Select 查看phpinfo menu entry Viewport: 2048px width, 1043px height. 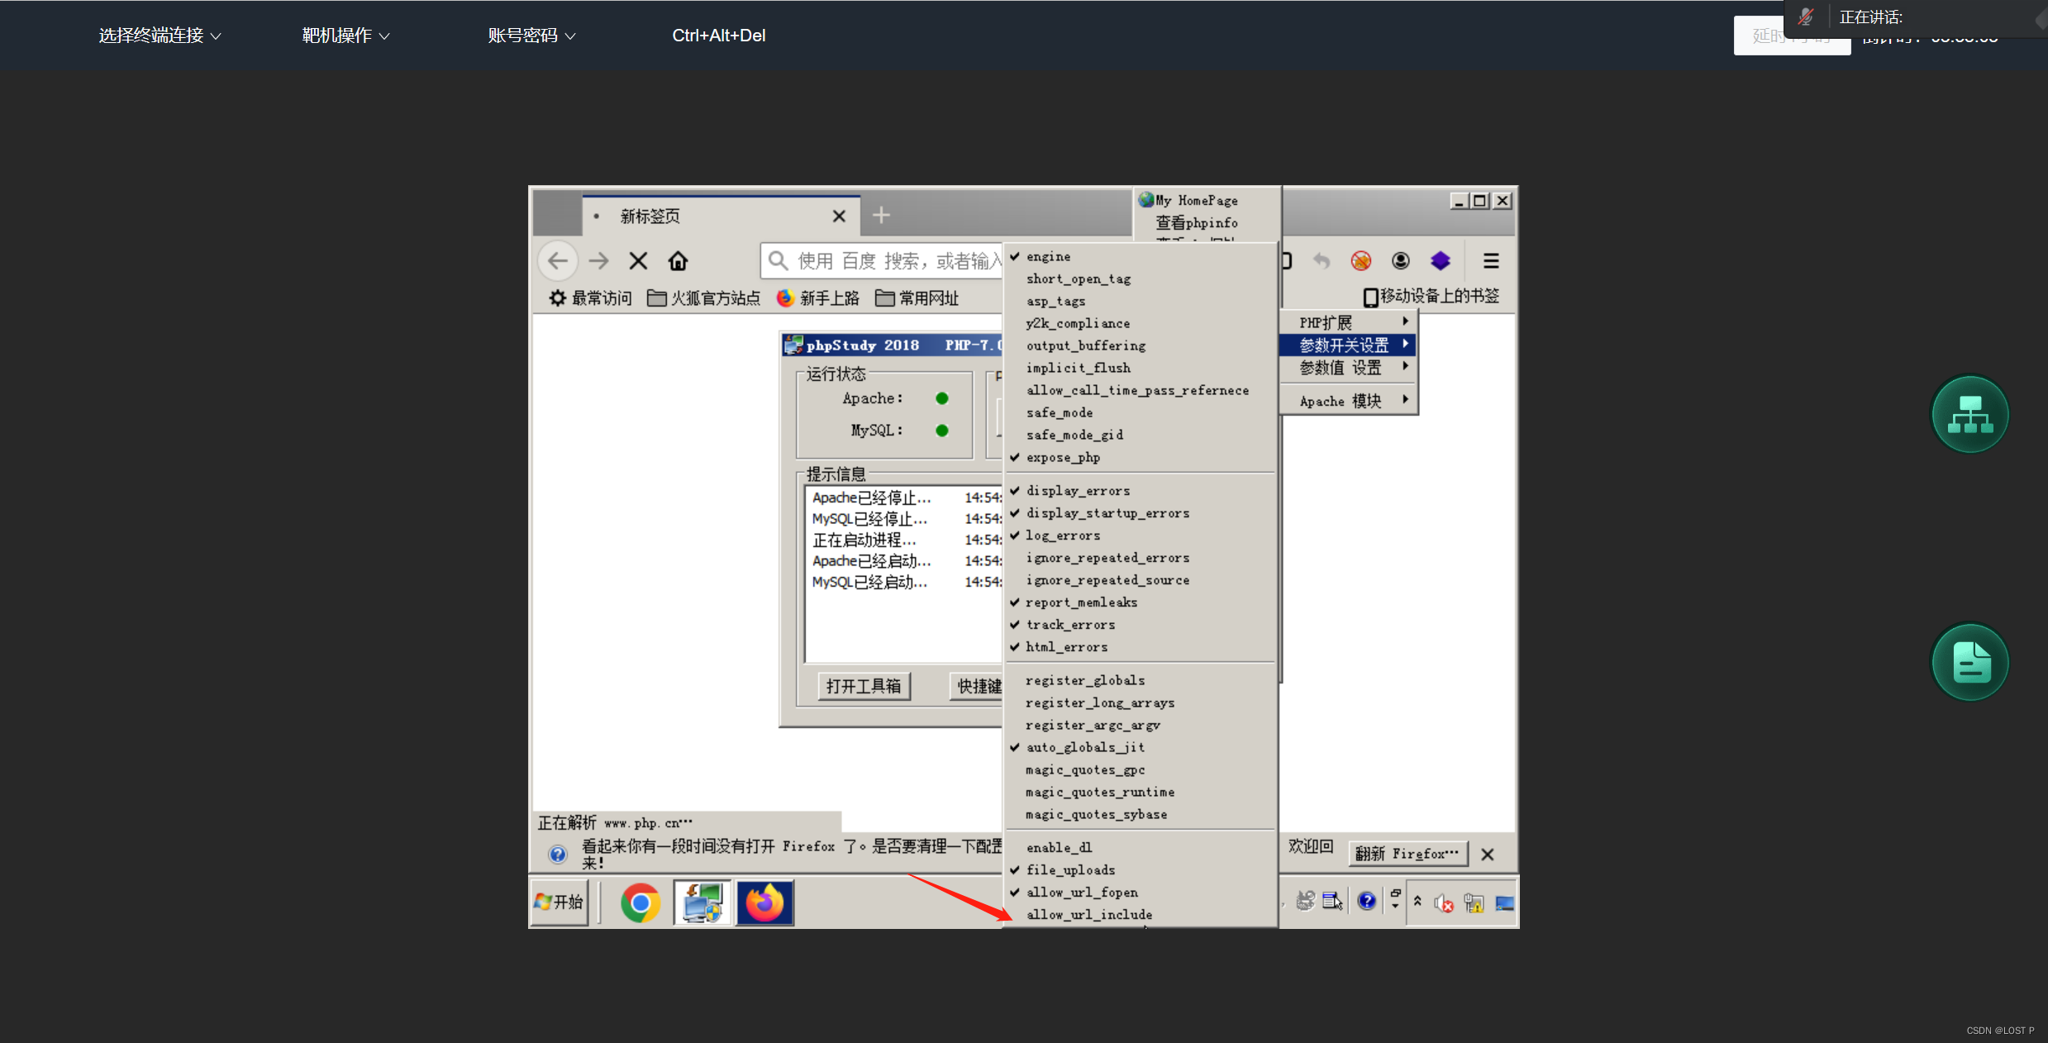pyautogui.click(x=1196, y=223)
